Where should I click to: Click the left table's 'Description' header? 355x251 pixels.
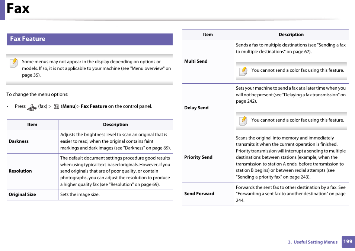pyautogui.click(x=115, y=125)
